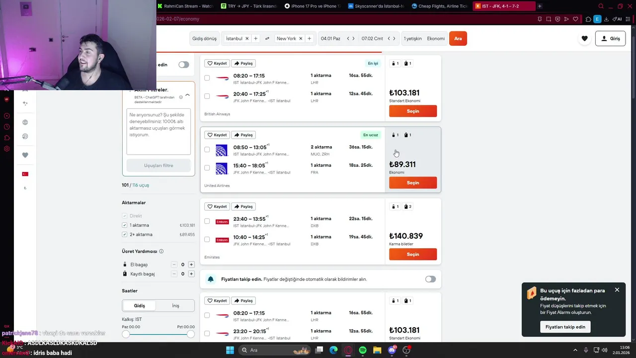Check British Airways 08:20 – 17:15 first result checkbox
This screenshot has width=636, height=358.
click(207, 78)
